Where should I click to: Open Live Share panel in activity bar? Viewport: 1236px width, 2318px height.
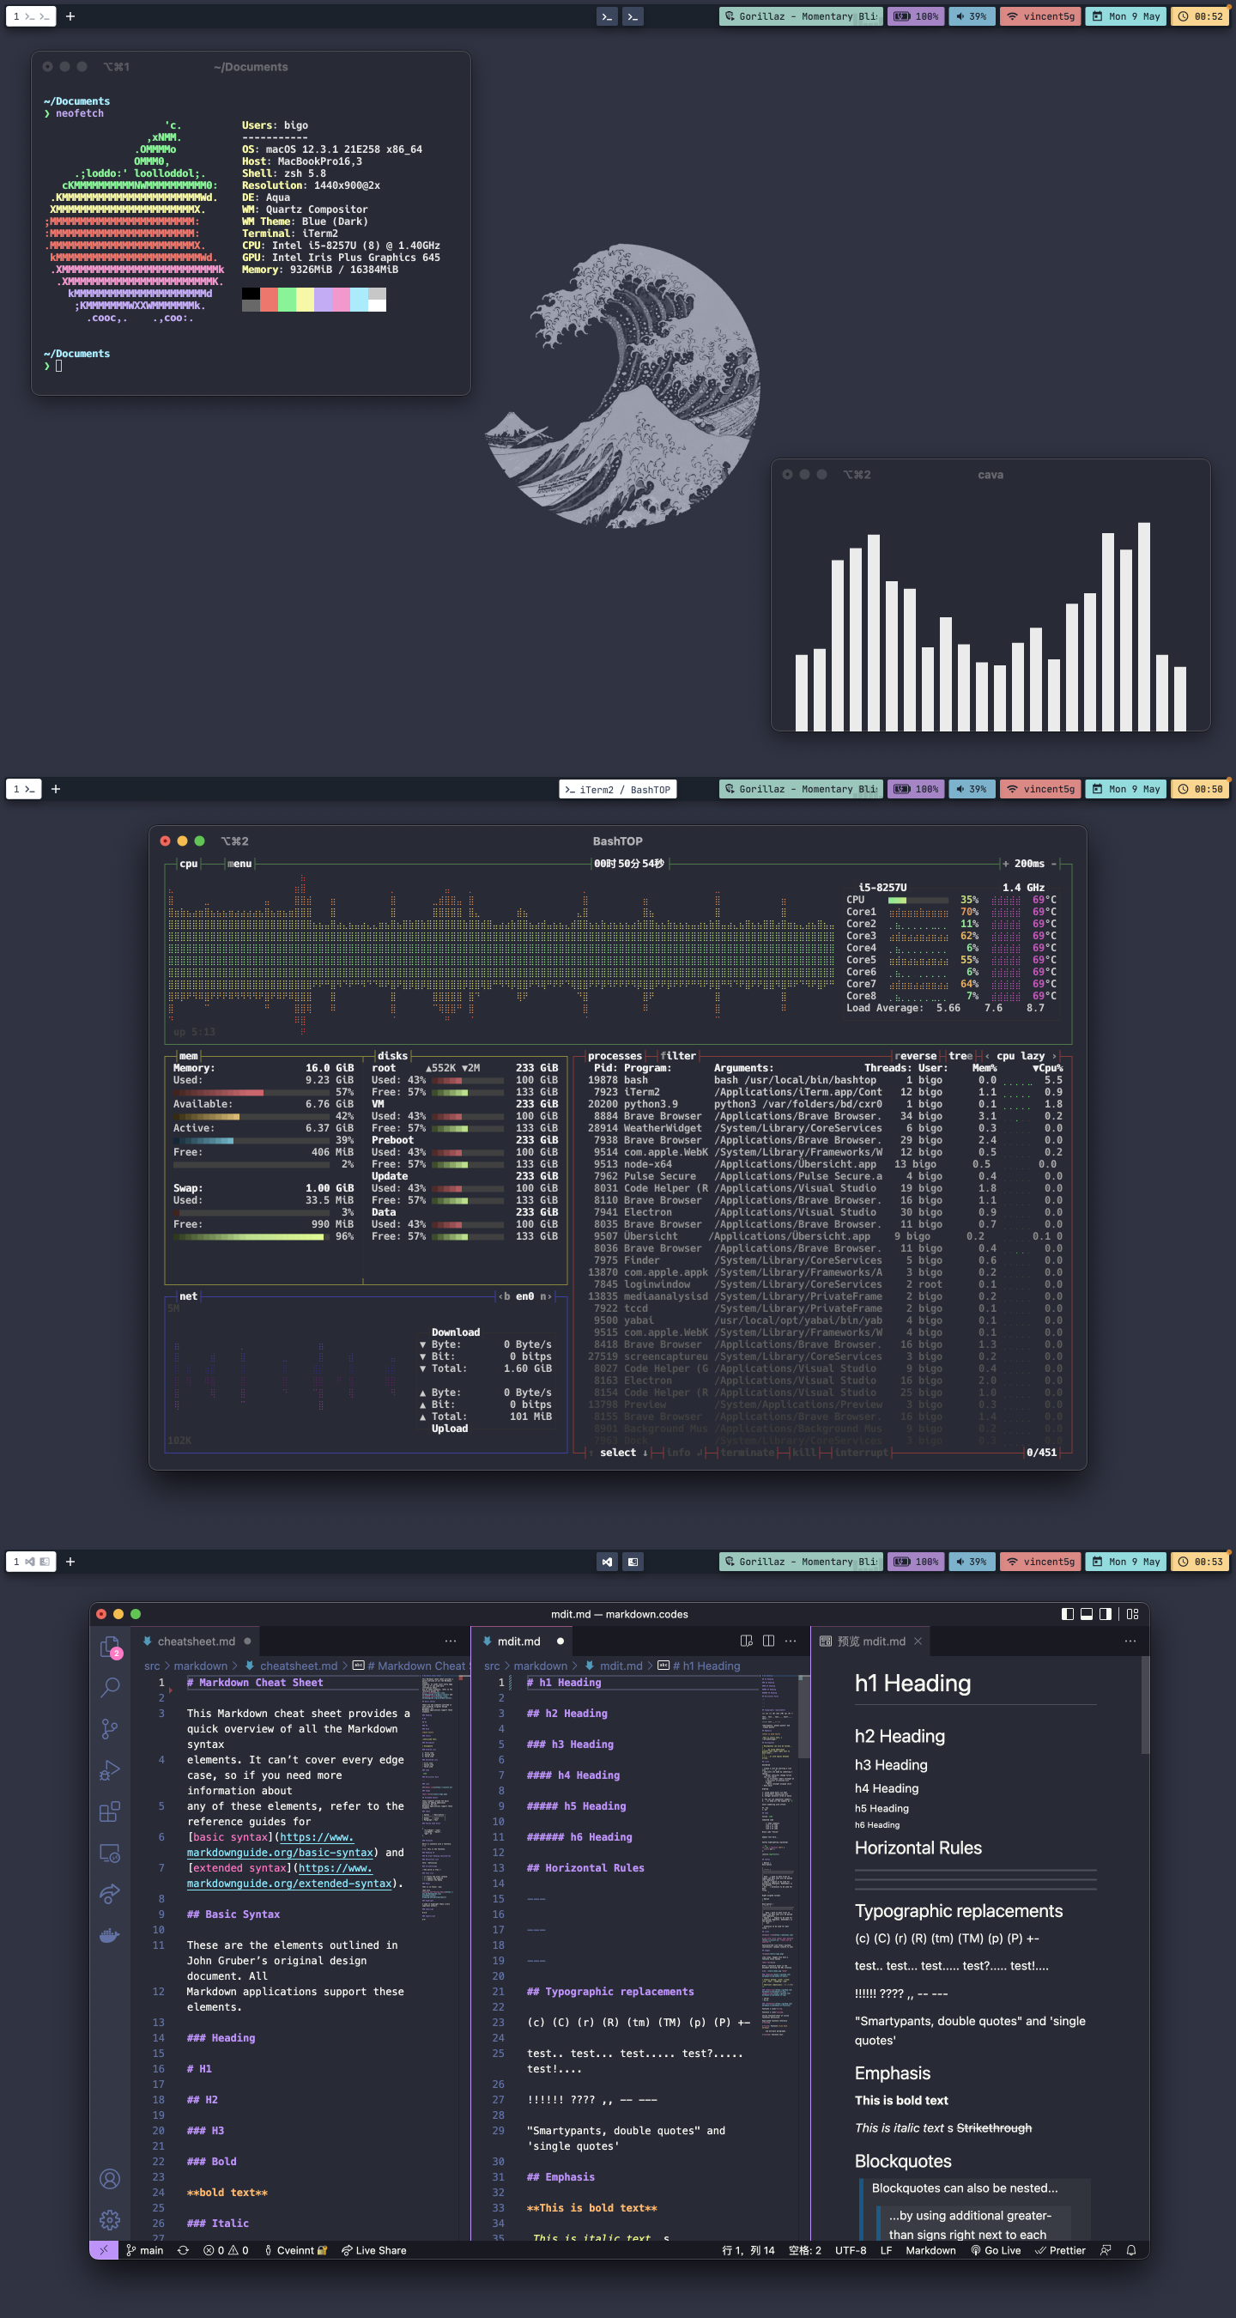(110, 1893)
